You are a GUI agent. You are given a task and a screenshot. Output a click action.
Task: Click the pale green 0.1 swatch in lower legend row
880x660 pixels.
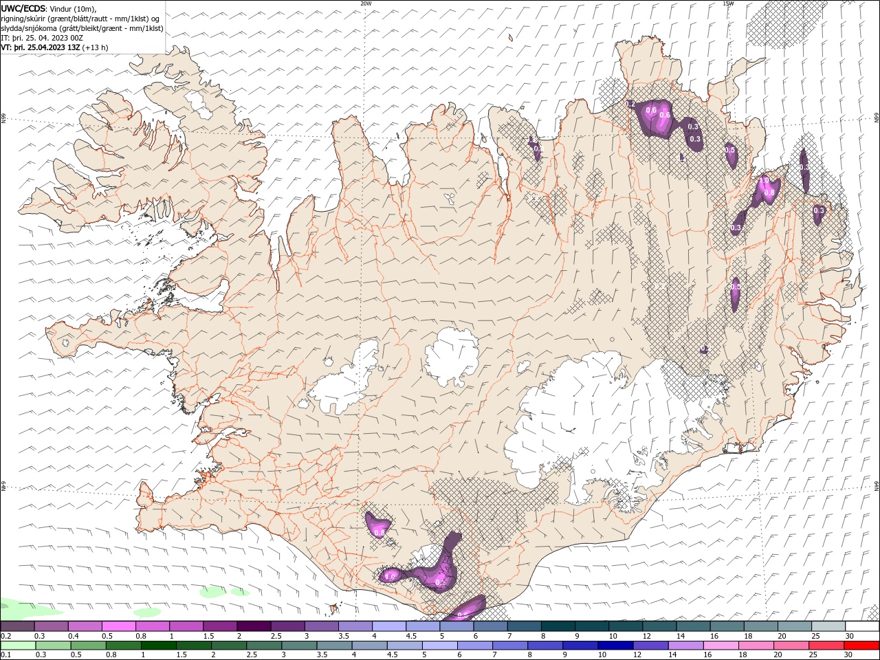pyautogui.click(x=18, y=646)
